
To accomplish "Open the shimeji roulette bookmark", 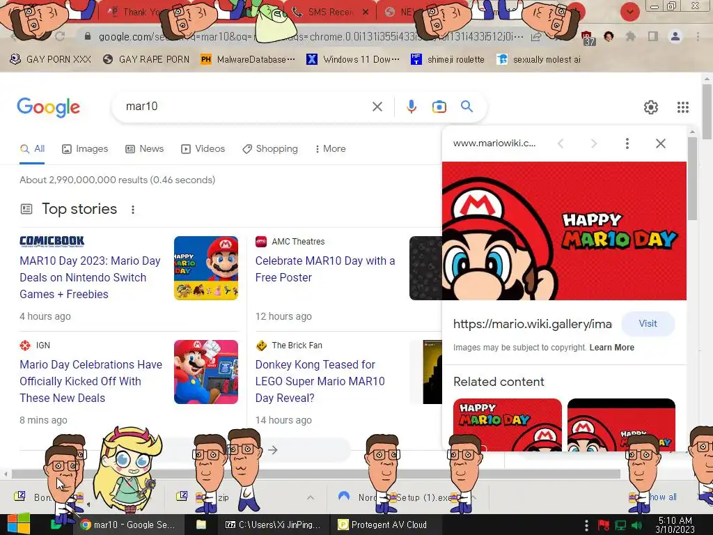I will tap(448, 59).
